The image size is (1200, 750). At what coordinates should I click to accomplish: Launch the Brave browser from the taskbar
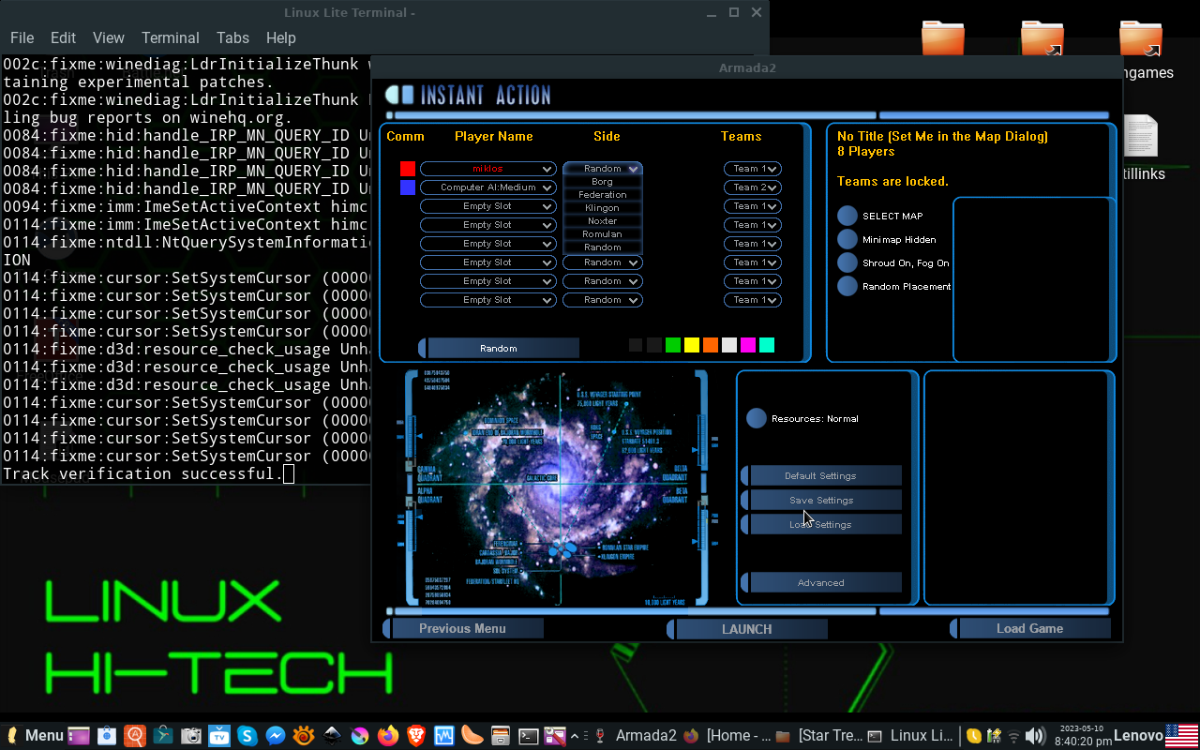(x=416, y=736)
